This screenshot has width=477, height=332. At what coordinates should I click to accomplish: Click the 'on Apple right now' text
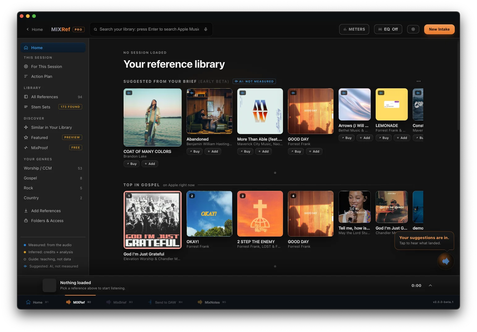(179, 185)
